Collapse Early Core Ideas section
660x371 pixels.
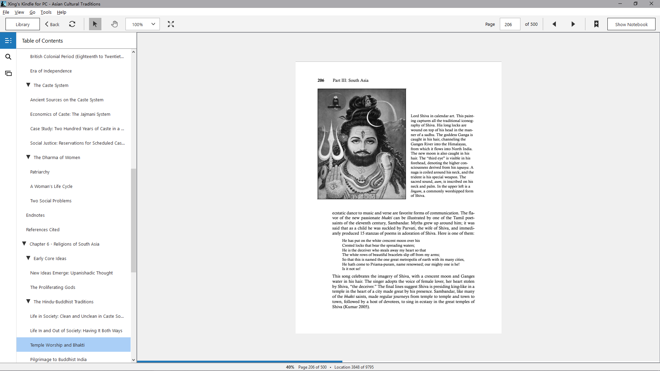pyautogui.click(x=29, y=258)
